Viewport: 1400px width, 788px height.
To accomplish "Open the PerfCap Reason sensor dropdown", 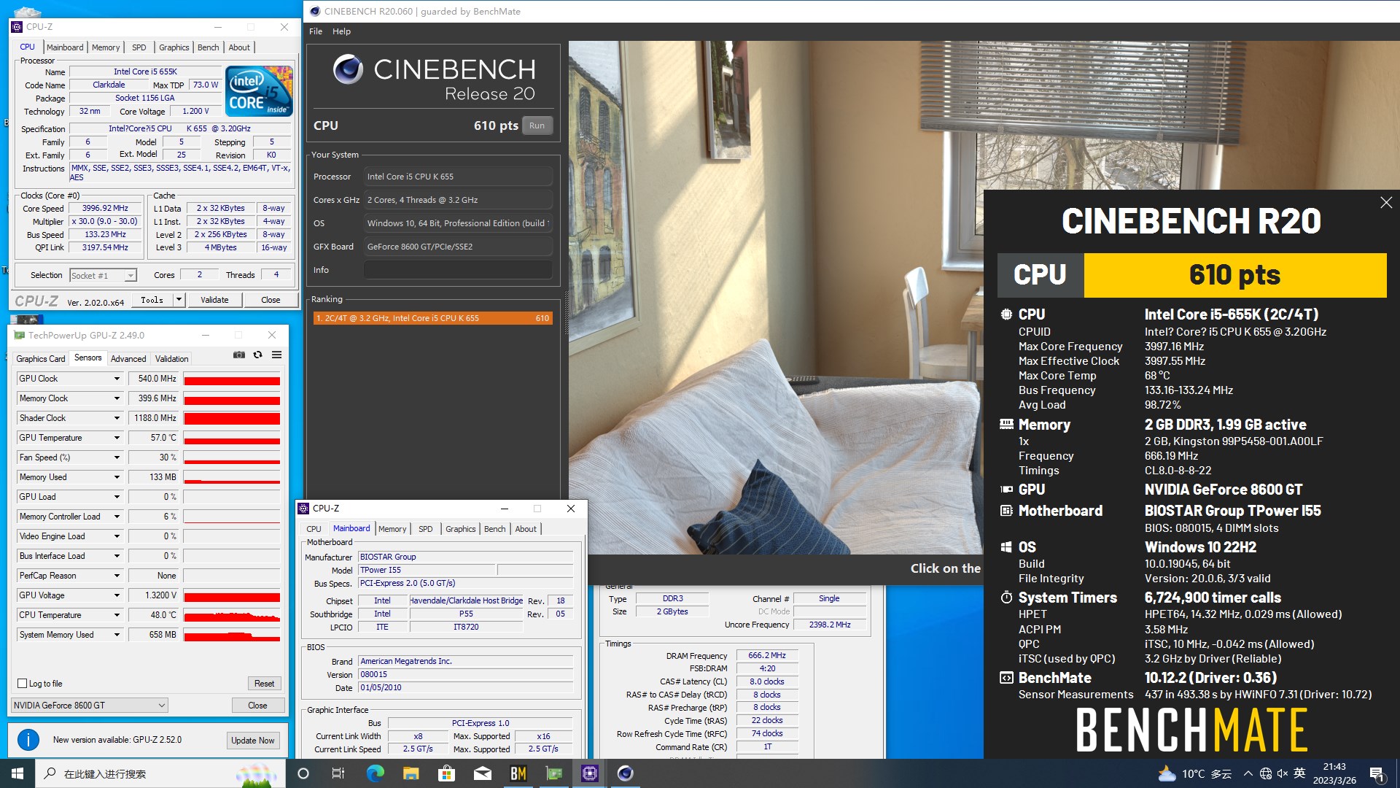I will [116, 576].
